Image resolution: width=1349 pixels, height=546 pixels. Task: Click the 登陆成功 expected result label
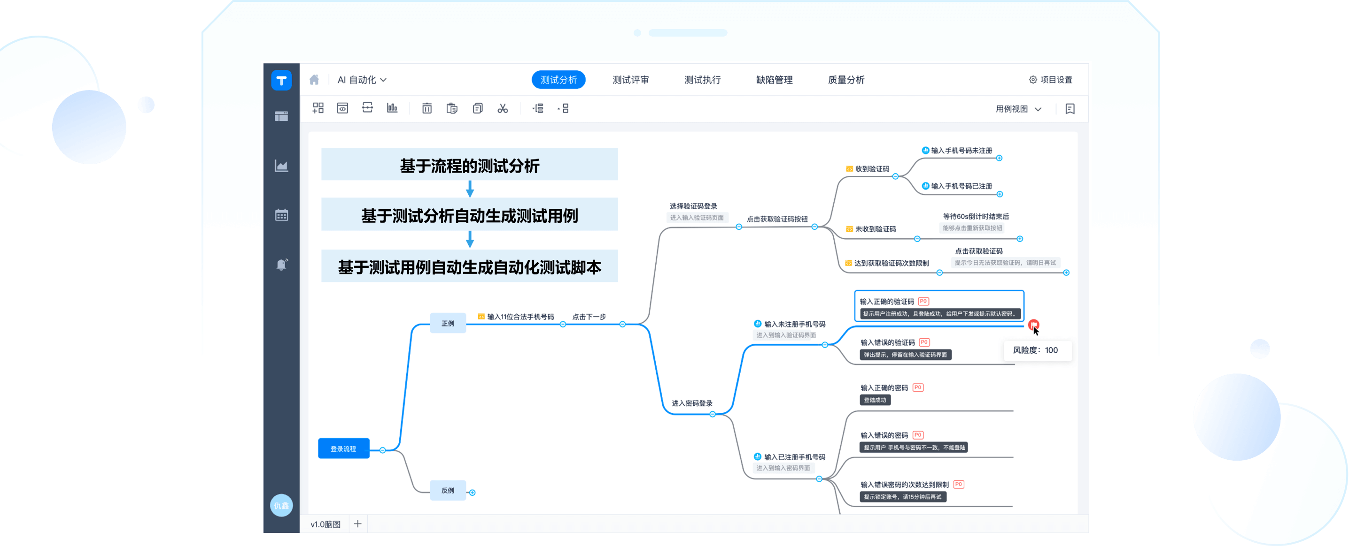click(875, 400)
